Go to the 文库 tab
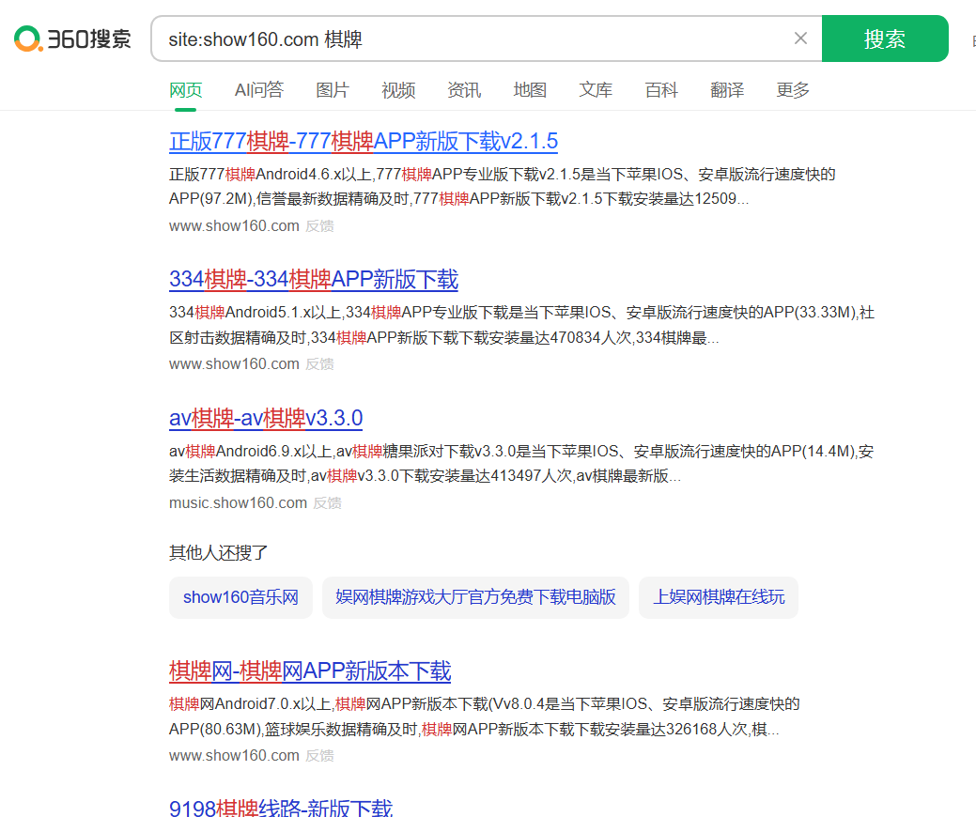Viewport: 976px width, 817px height. coord(596,90)
